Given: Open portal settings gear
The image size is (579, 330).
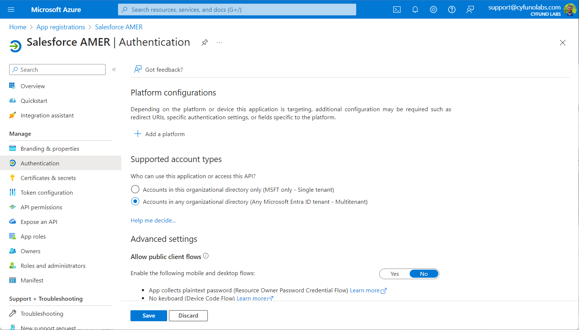Looking at the screenshot, I should click(434, 10).
